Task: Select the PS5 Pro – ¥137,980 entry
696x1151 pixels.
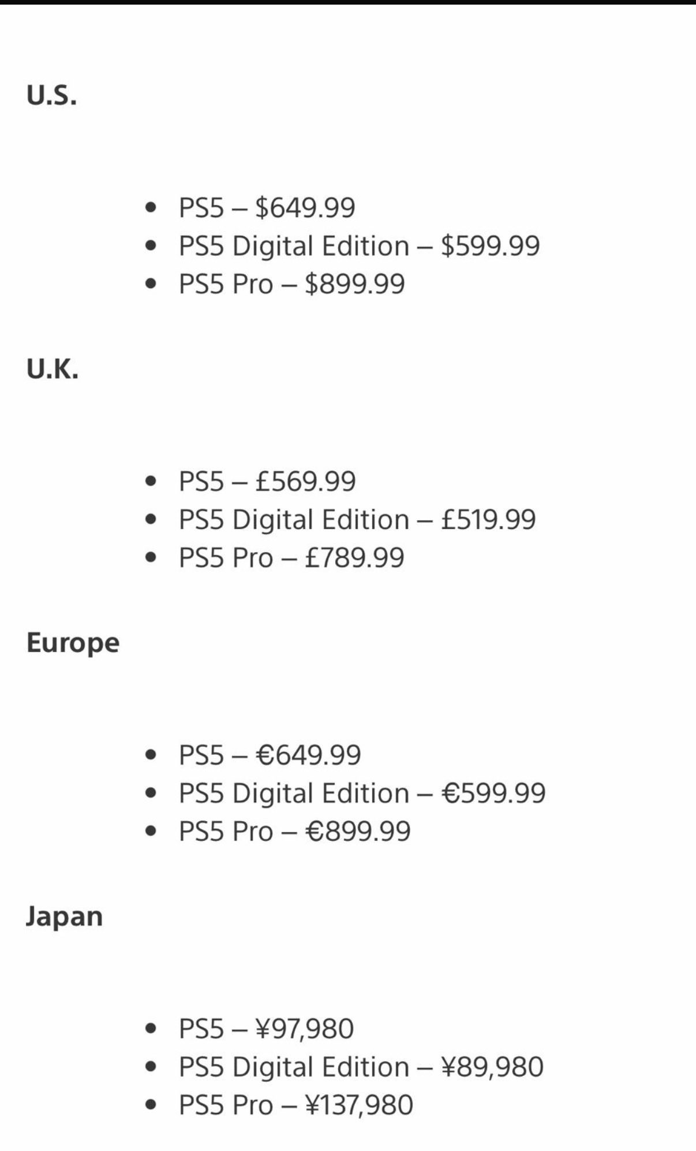Action: (x=295, y=1105)
